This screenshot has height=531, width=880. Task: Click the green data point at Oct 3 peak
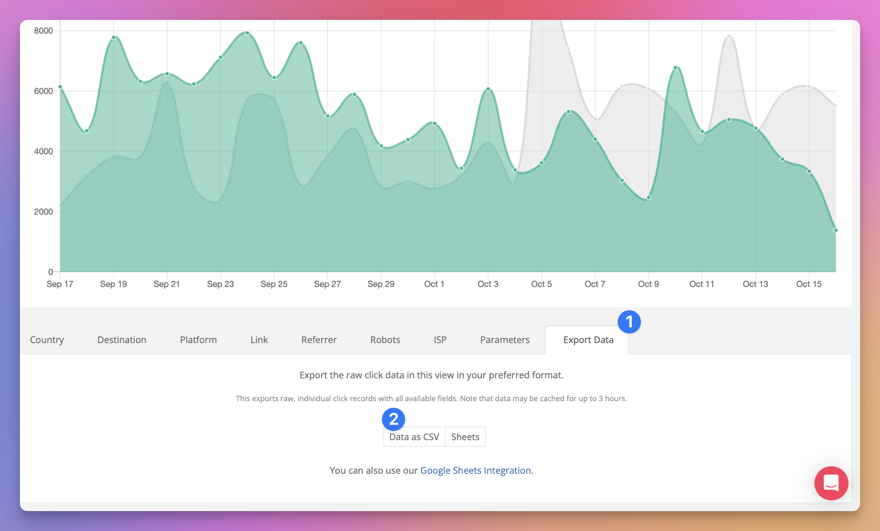[x=488, y=89]
